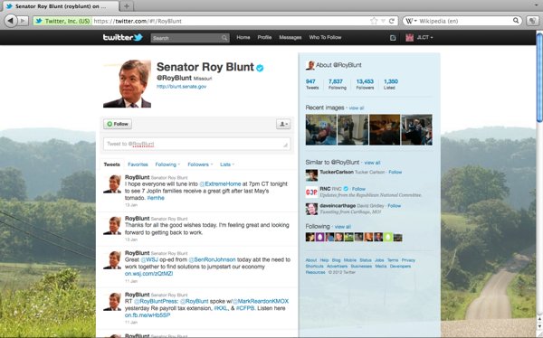The width and height of the screenshot is (543, 338).
Task: Open first recent image thumbnail
Action: click(x=321, y=130)
